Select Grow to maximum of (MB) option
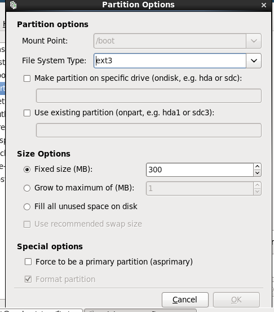Screen dimensions: 274x312 pyautogui.click(x=27, y=188)
